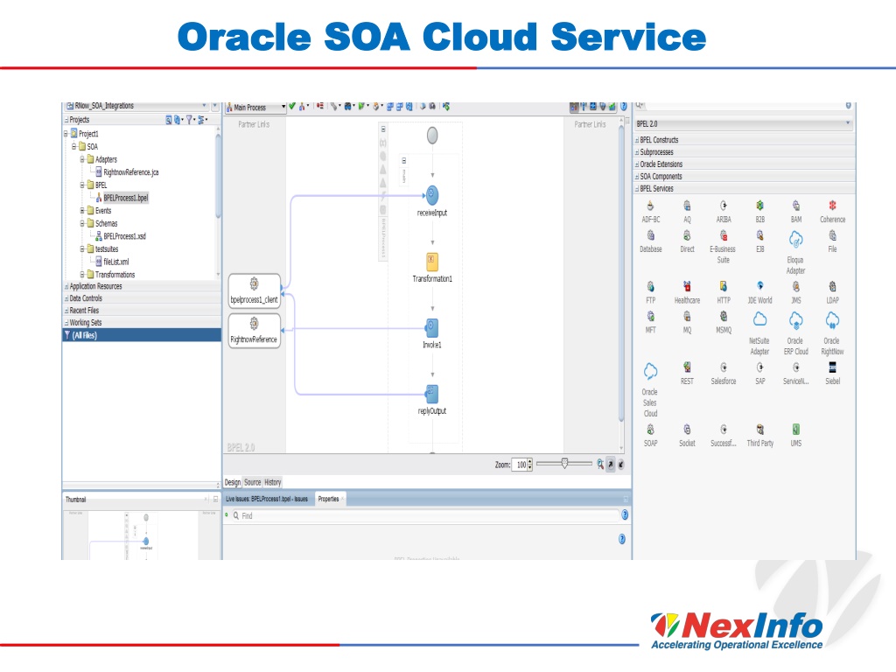896x672 pixels.
Task: Select the NetSuite Adapter cloud icon
Action: coord(759,319)
